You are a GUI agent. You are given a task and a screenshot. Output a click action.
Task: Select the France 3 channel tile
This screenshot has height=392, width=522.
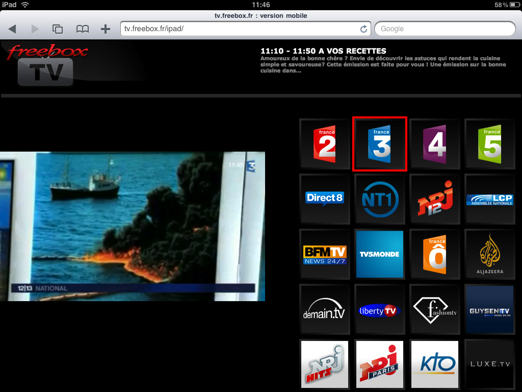point(379,144)
